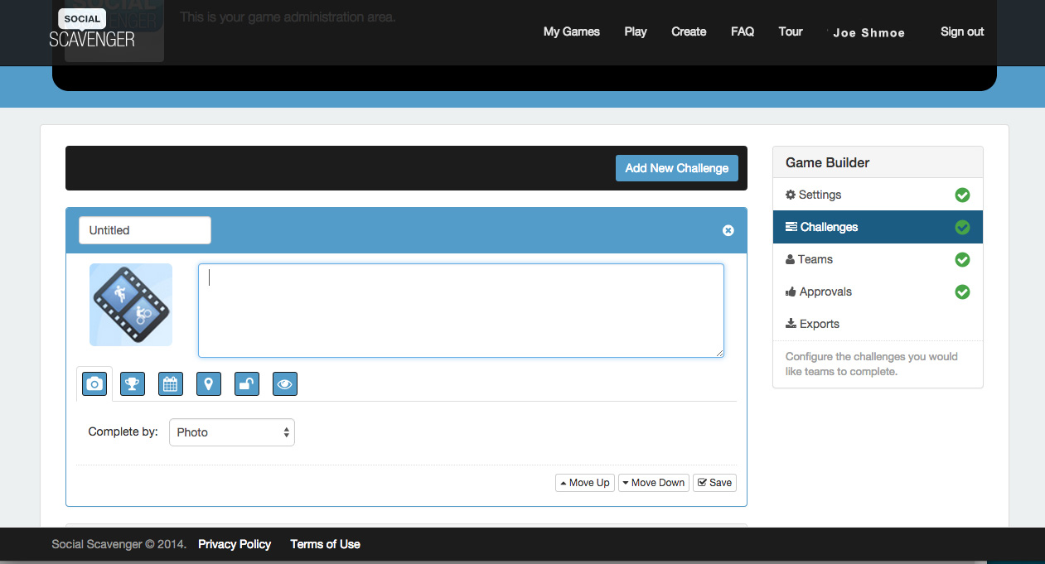Open the camera submission type tab
The width and height of the screenshot is (1045, 564).
pyautogui.click(x=94, y=384)
